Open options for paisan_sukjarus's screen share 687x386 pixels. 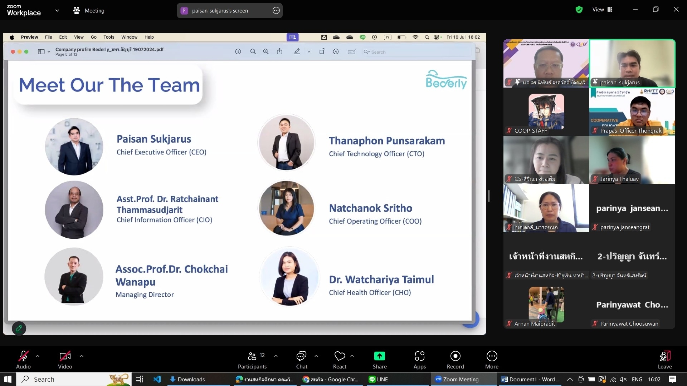[276, 10]
